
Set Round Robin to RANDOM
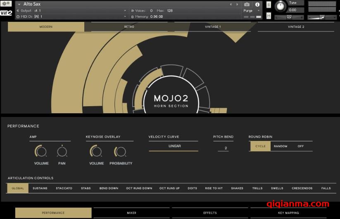(281, 146)
